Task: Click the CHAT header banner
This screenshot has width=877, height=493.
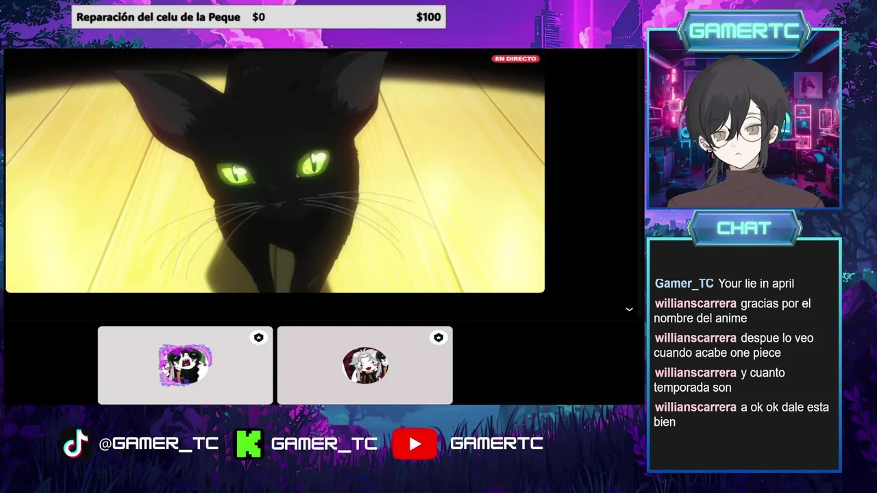Action: [x=744, y=228]
